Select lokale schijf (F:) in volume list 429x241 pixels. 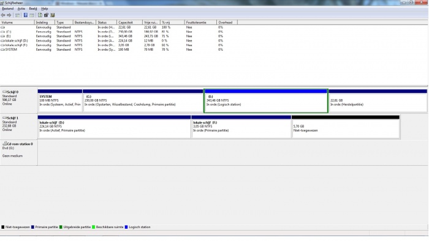coord(17,45)
